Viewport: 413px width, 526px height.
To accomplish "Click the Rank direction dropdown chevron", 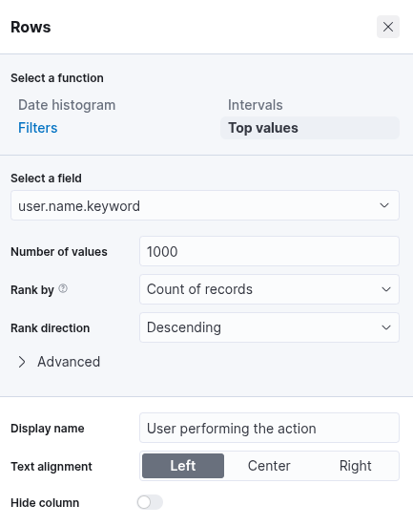I will coord(386,327).
